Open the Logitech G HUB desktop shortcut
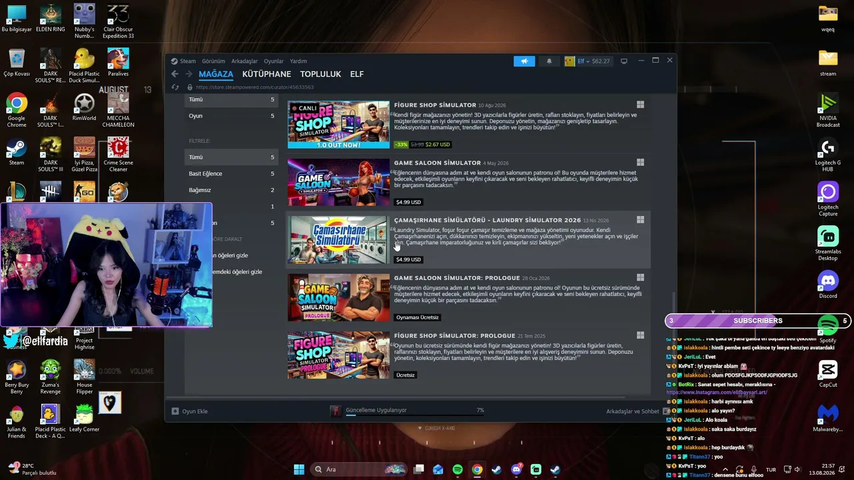The height and width of the screenshot is (480, 854). (828, 155)
